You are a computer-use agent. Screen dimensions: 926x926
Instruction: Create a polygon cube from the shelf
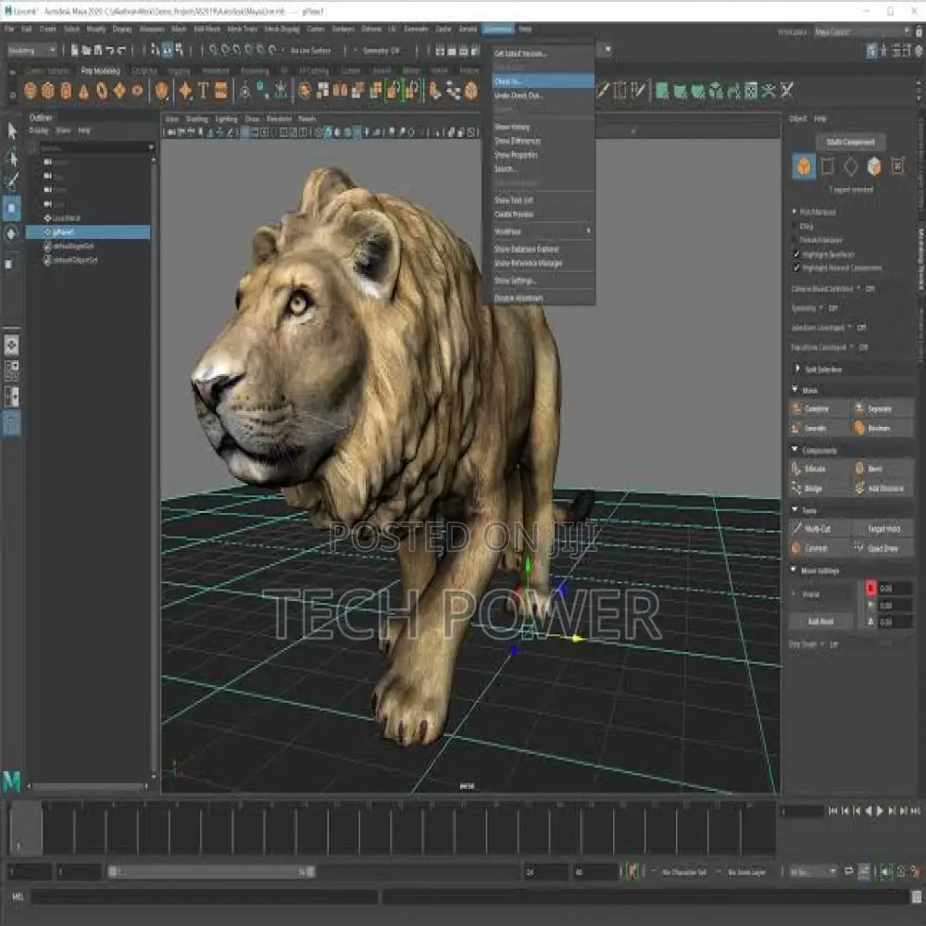tap(48, 91)
